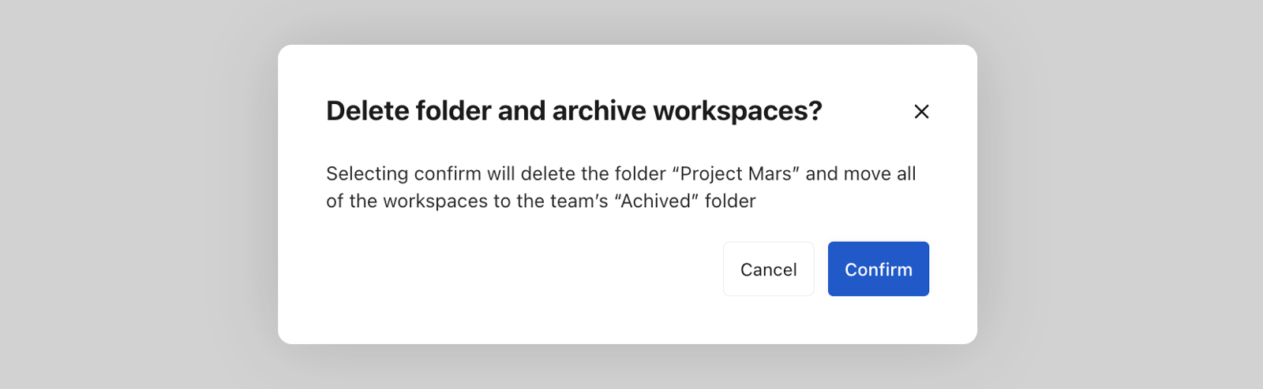Viewport: 1263px width, 389px height.
Task: Click the blue Confirm button
Action: click(x=879, y=269)
